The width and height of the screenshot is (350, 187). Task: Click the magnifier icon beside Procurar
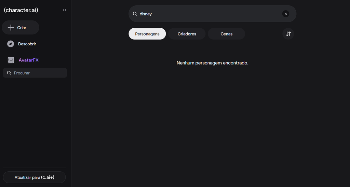tap(9, 73)
